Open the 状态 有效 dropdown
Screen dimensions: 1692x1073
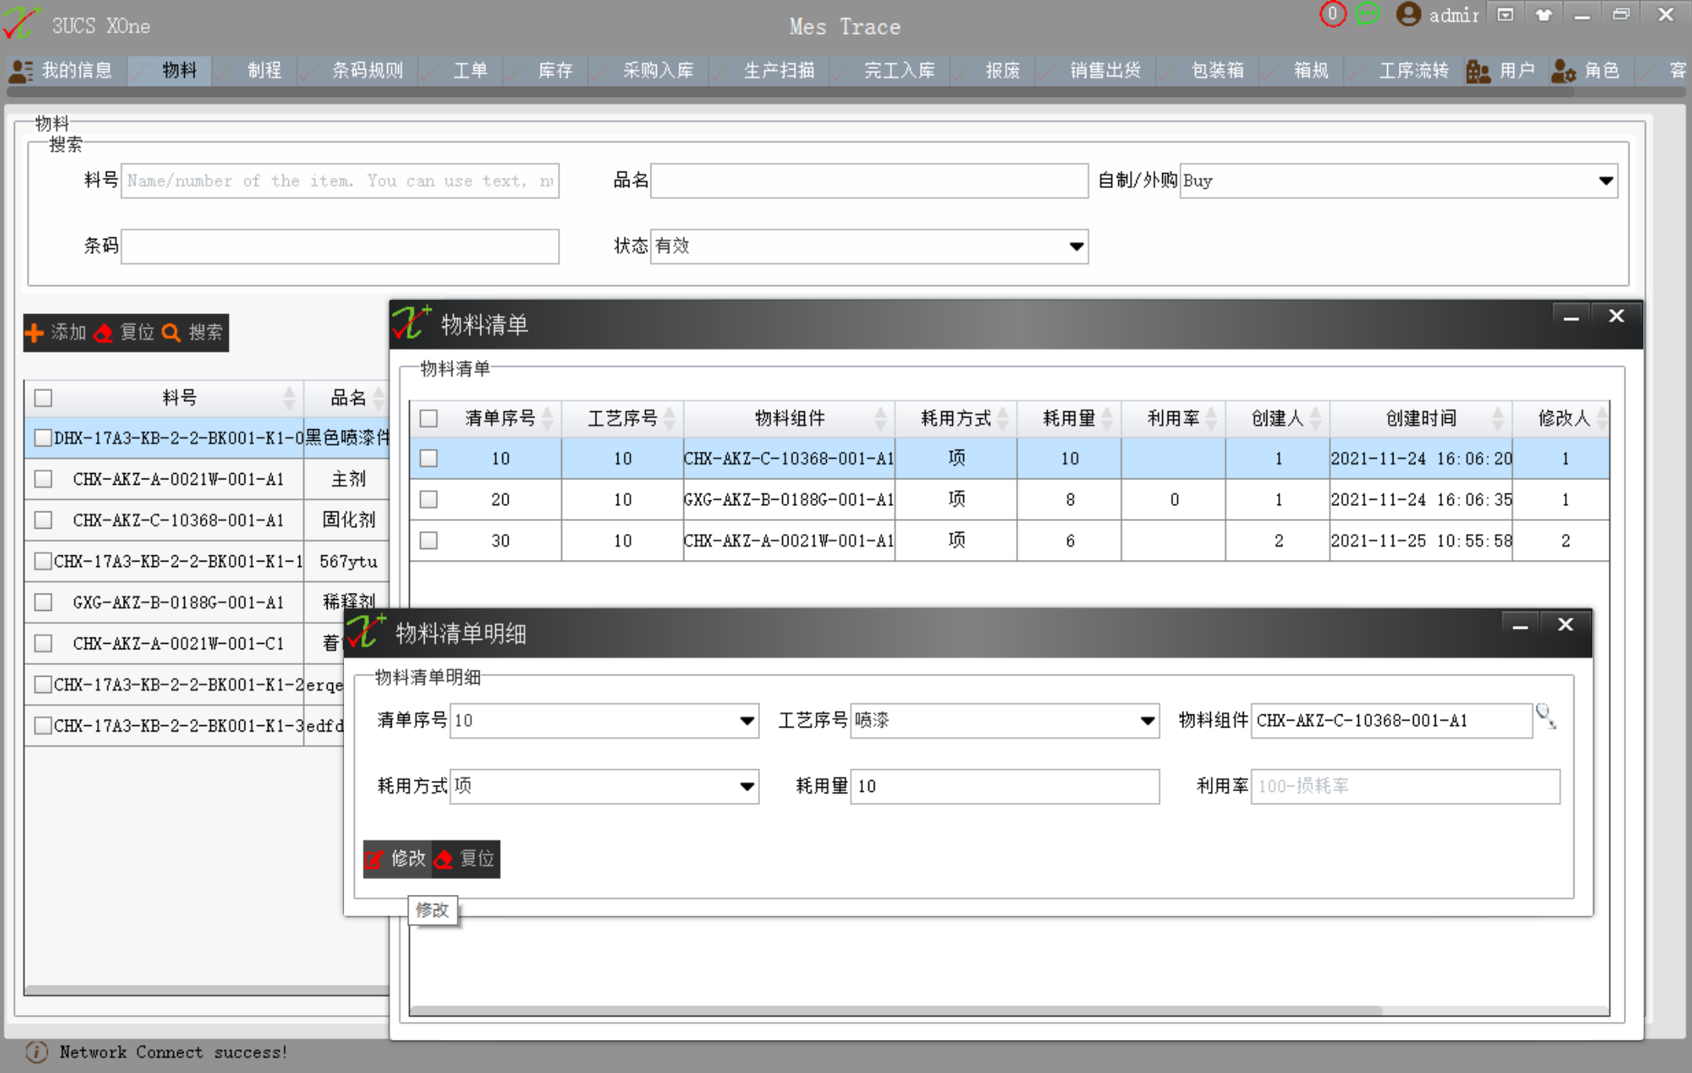coord(1076,247)
